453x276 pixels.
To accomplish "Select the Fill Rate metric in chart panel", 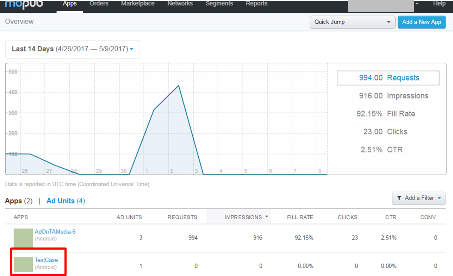I will [386, 114].
